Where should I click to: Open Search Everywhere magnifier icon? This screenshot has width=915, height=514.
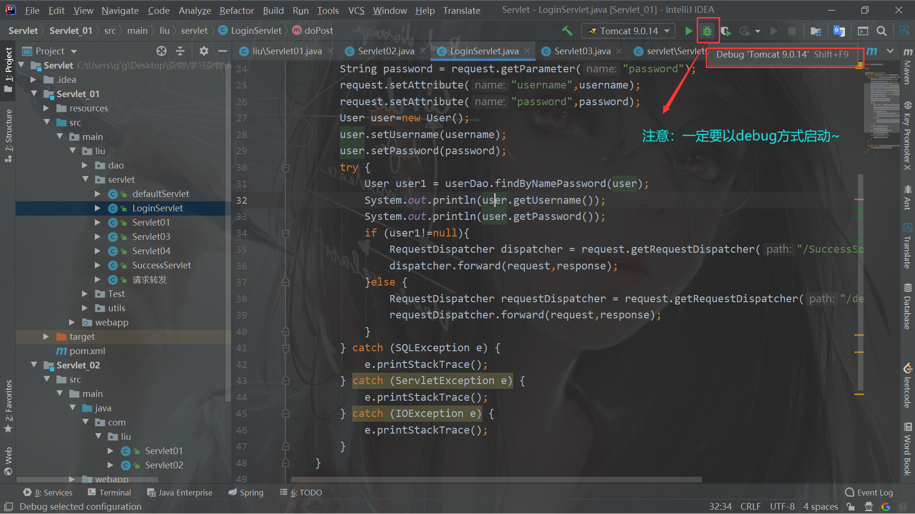click(882, 31)
